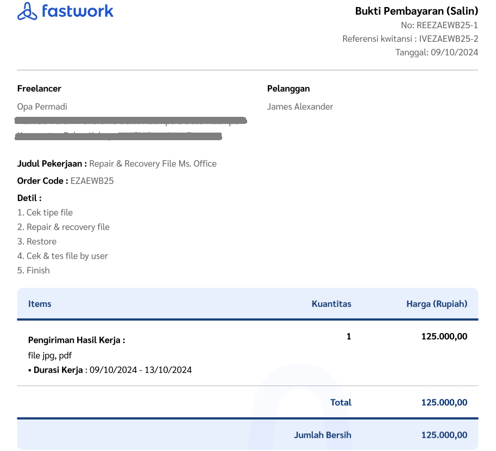This screenshot has width=496, height=451.
Task: Select the Freelancer name Opa Permadi
Action: tap(42, 107)
